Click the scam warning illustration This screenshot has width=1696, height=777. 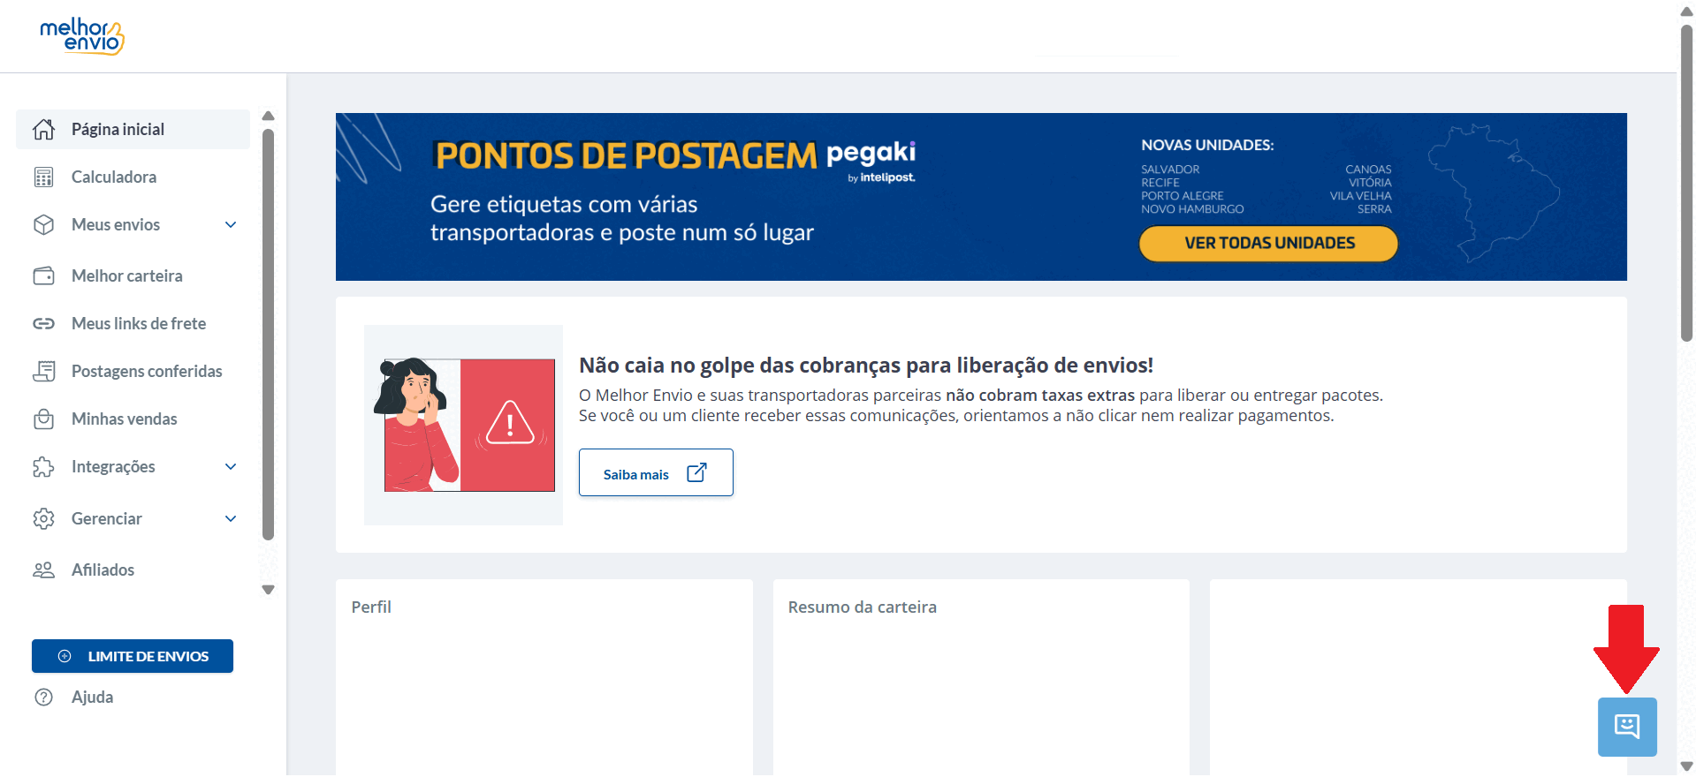(463, 425)
